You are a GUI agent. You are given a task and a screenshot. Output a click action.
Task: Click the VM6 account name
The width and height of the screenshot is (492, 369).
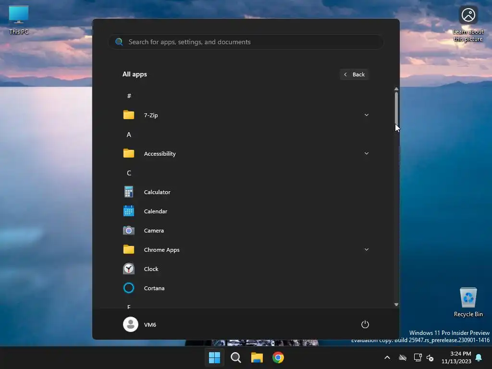pyautogui.click(x=150, y=325)
